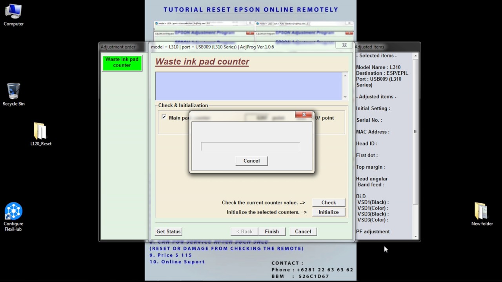Click the 'Serial No. :' entry
The image size is (502, 282).
pos(369,120)
